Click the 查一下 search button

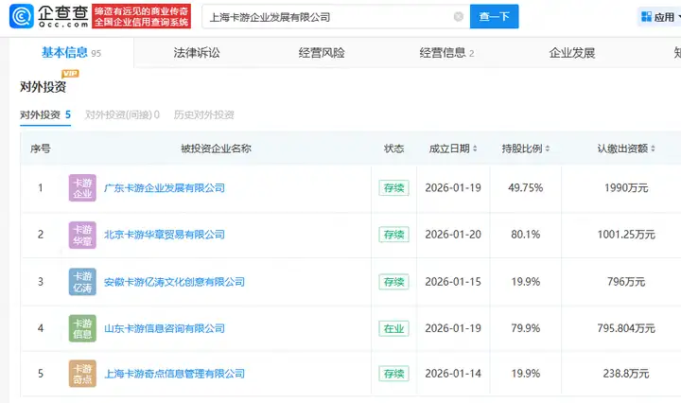[495, 16]
